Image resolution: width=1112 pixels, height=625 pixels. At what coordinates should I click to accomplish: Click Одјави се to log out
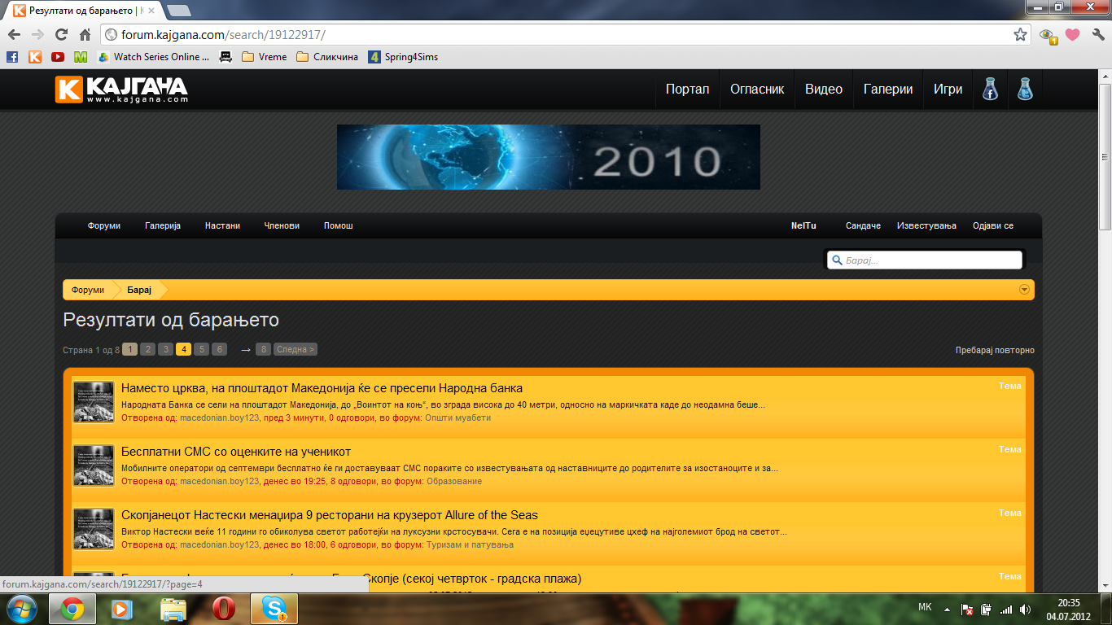(993, 225)
